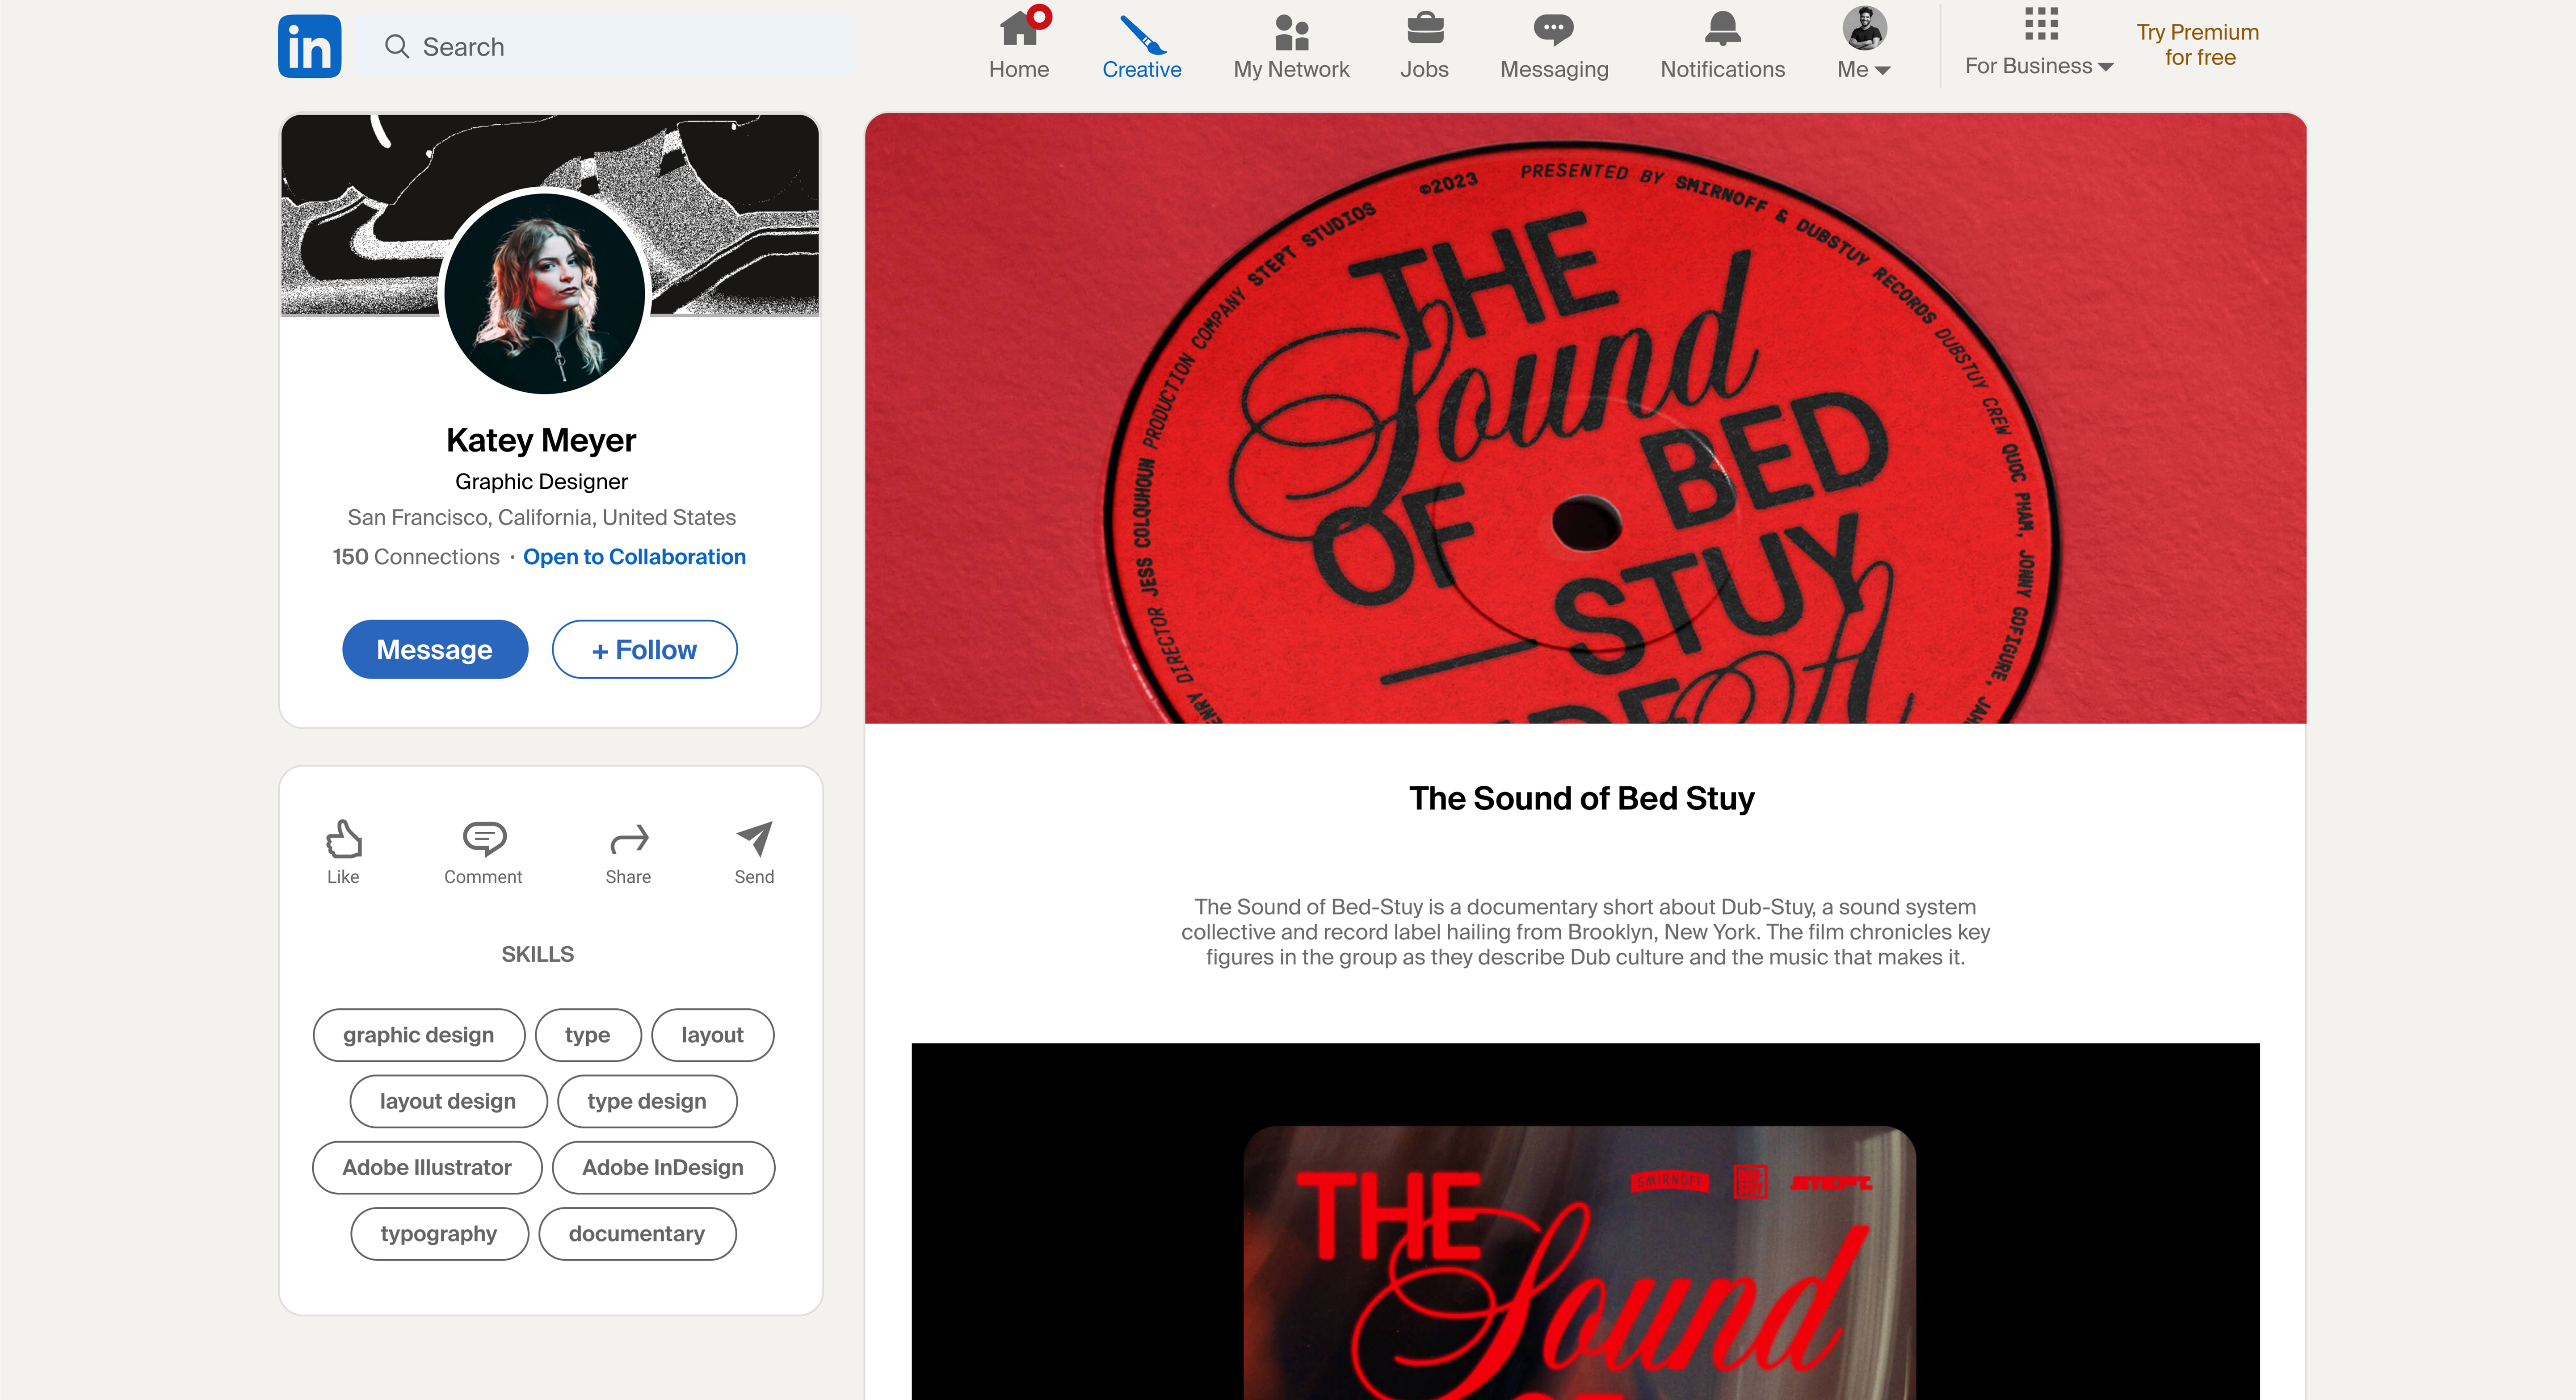Image resolution: width=2576 pixels, height=1400 pixels.
Task: Click the Me profile avatar
Action: tap(1864, 28)
